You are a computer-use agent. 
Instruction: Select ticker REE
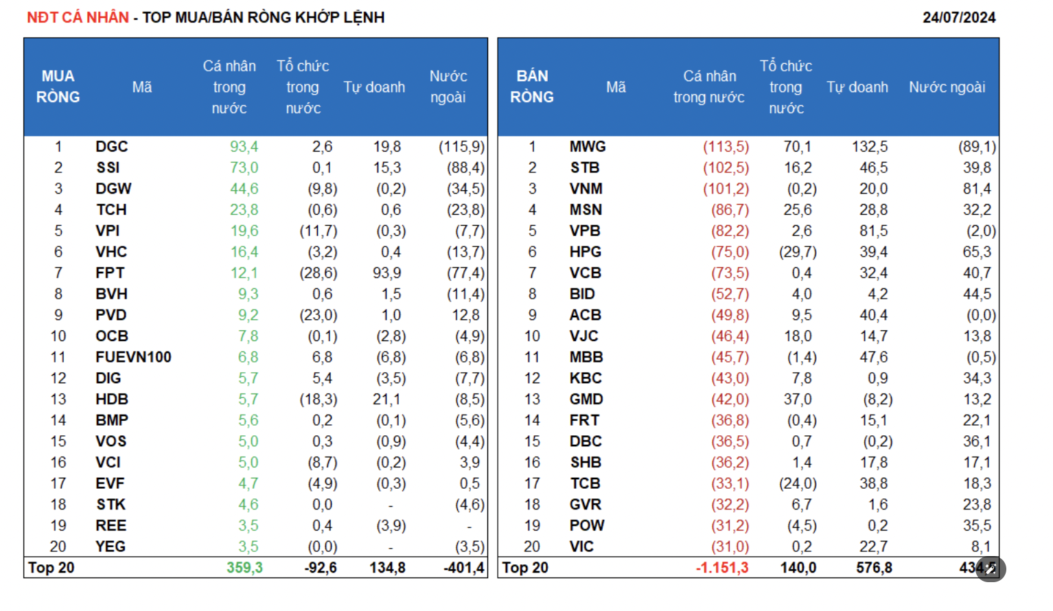pyautogui.click(x=111, y=526)
